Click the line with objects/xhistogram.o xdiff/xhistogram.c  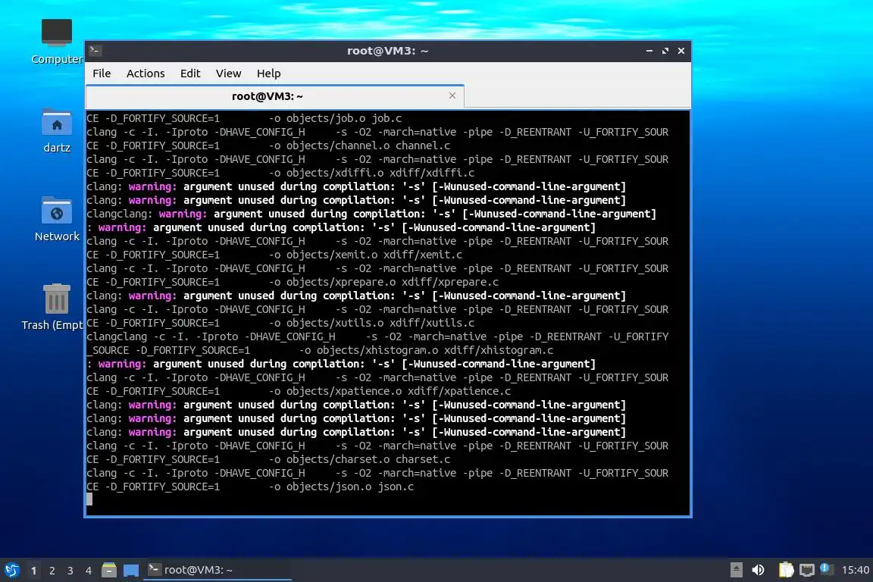(x=320, y=350)
